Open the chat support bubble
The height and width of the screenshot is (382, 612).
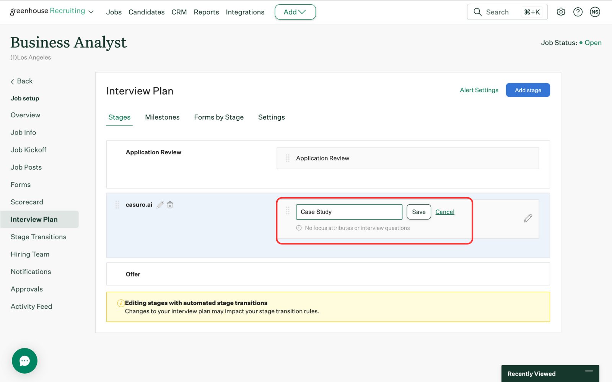tap(24, 361)
